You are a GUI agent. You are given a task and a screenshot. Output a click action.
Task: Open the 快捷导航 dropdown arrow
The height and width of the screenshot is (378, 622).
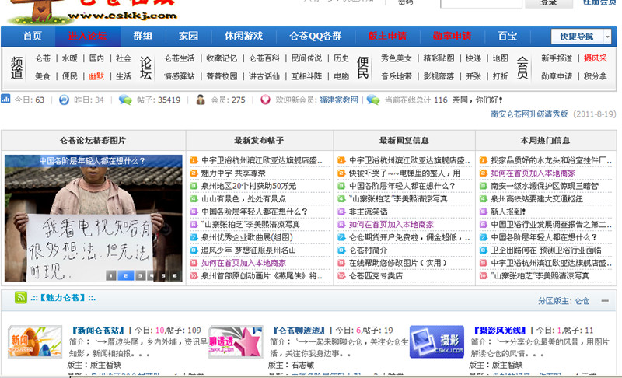(607, 37)
